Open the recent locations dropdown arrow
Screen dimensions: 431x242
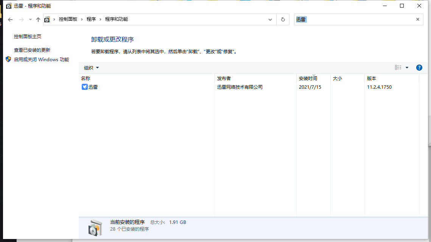click(x=30, y=19)
